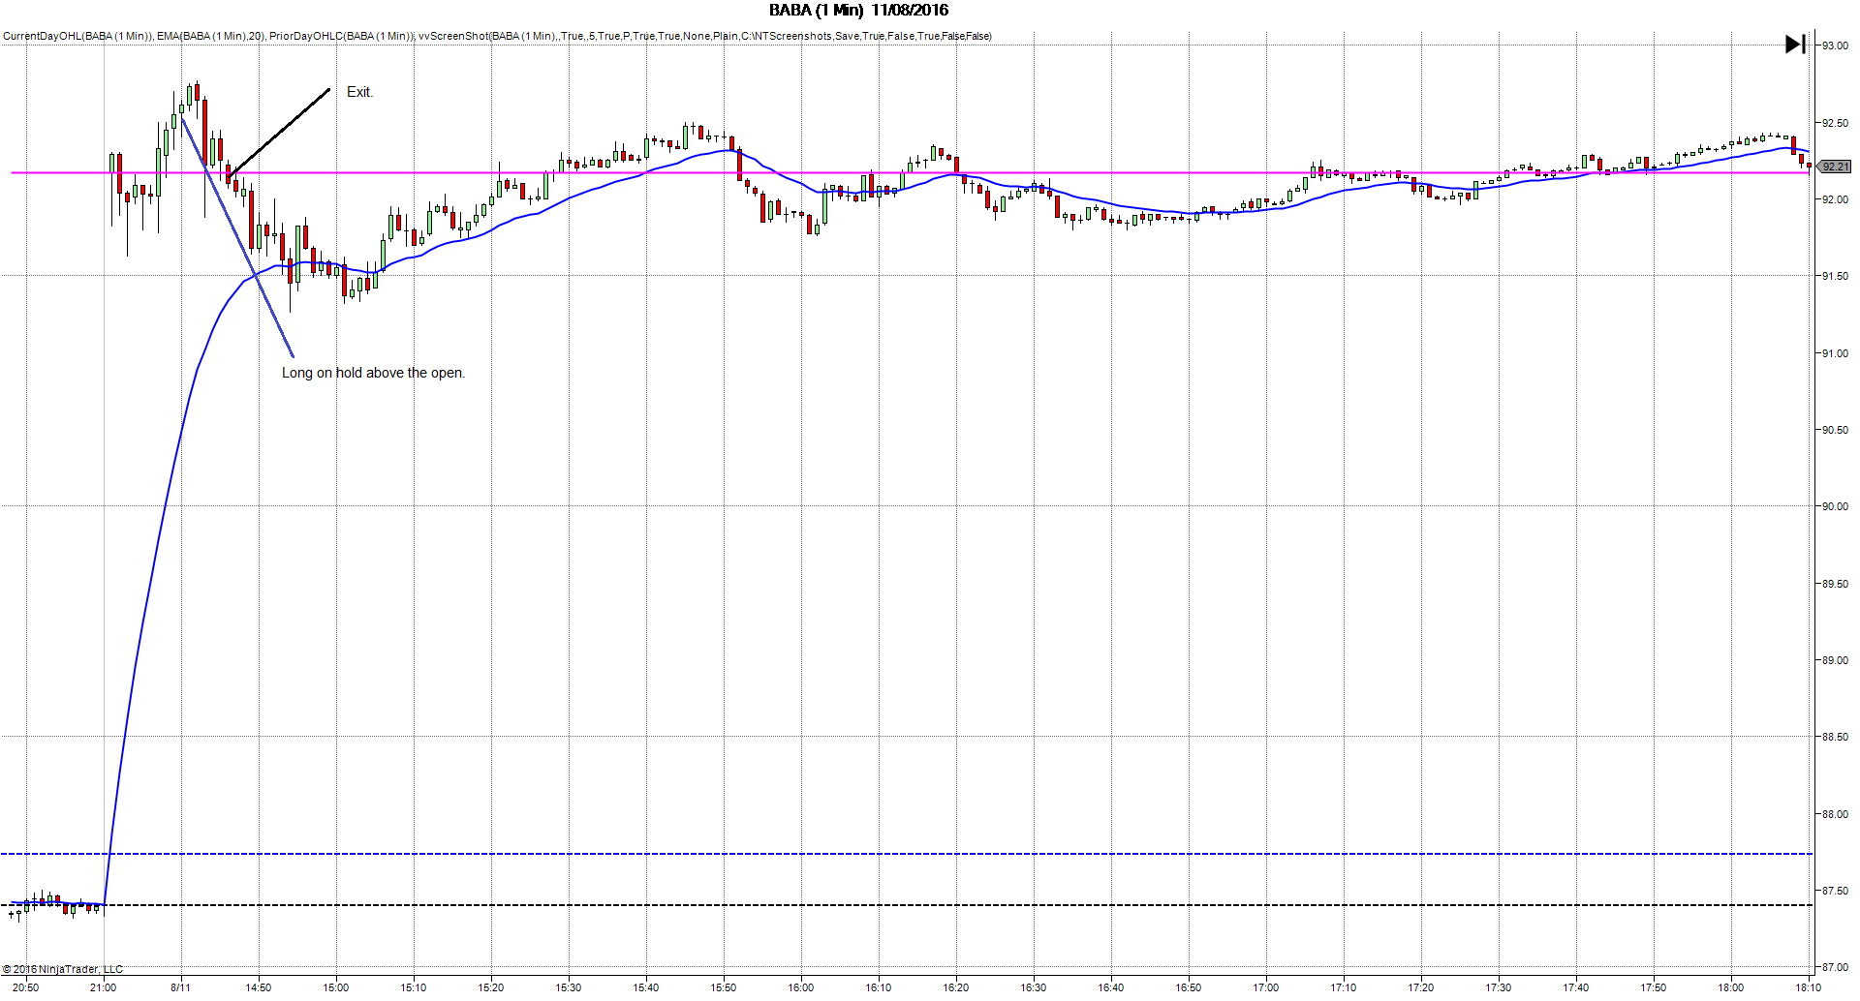Click the 21:00 time axis label
This screenshot has width=1860, height=1001.
click(104, 987)
